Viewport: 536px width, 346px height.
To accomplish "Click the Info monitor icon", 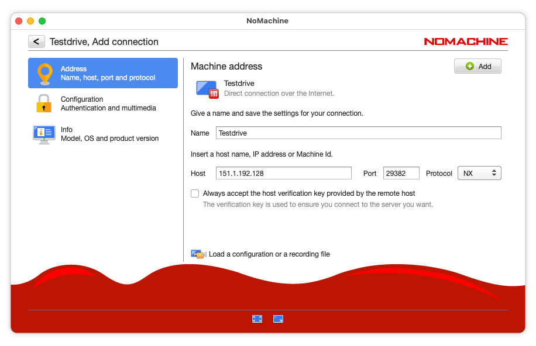I will (x=44, y=134).
